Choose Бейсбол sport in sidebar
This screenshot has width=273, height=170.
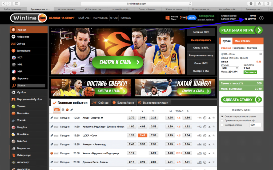click(x=29, y=141)
